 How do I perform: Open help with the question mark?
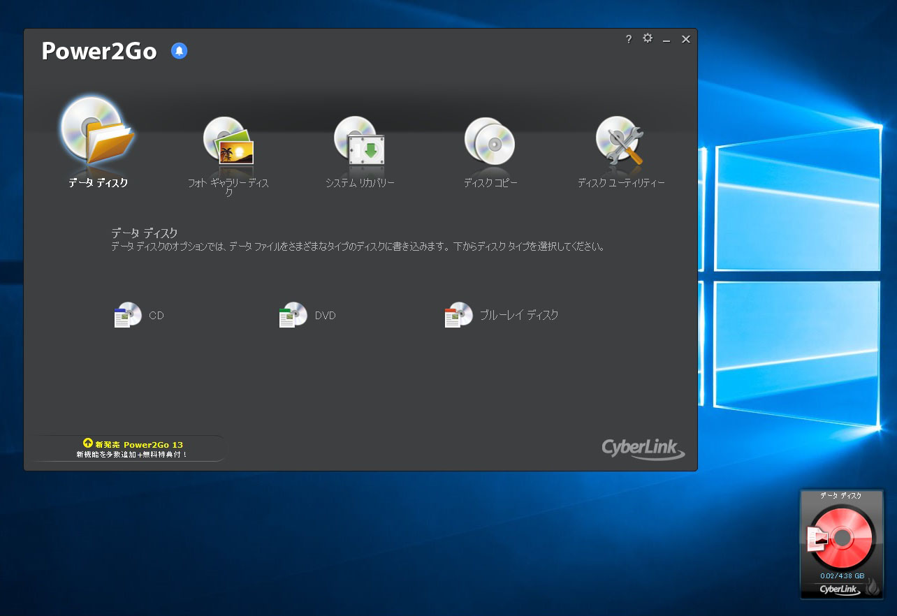pyautogui.click(x=629, y=39)
